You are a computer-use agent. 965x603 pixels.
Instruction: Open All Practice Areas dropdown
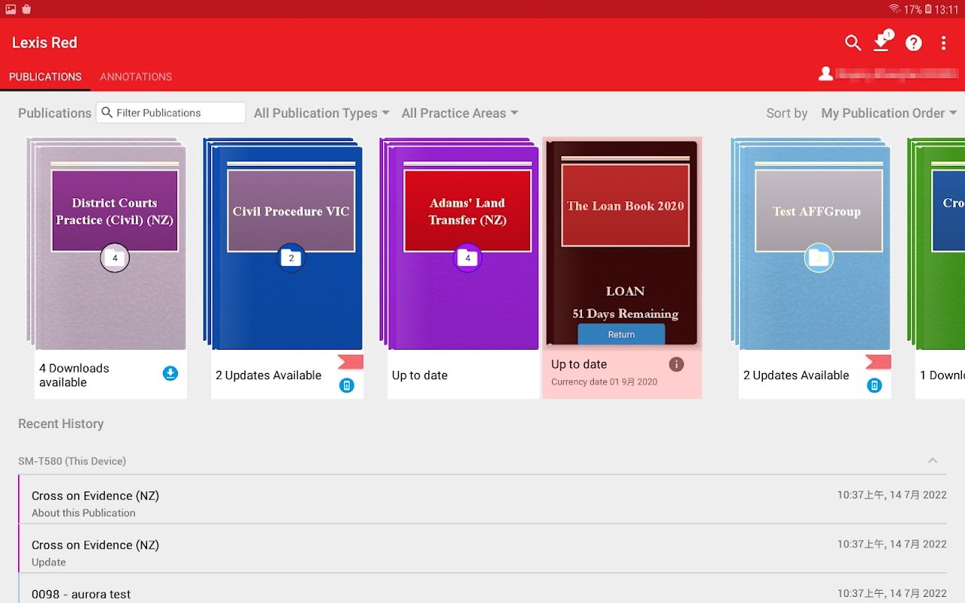(x=460, y=113)
